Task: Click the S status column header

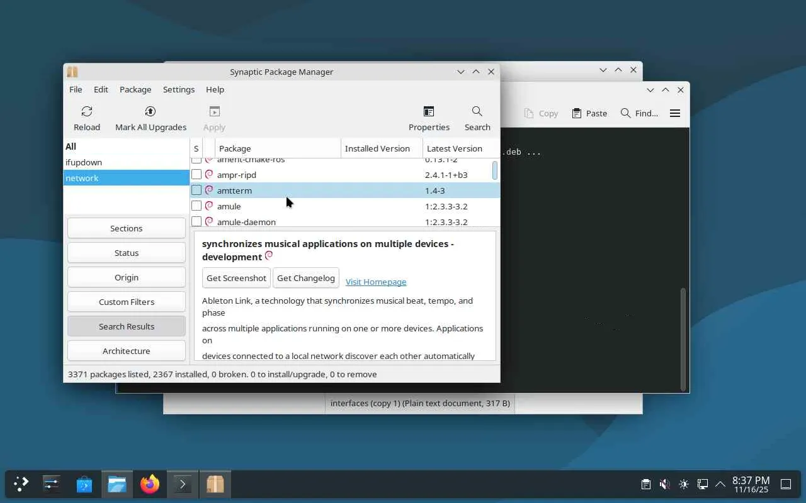Action: (x=196, y=148)
